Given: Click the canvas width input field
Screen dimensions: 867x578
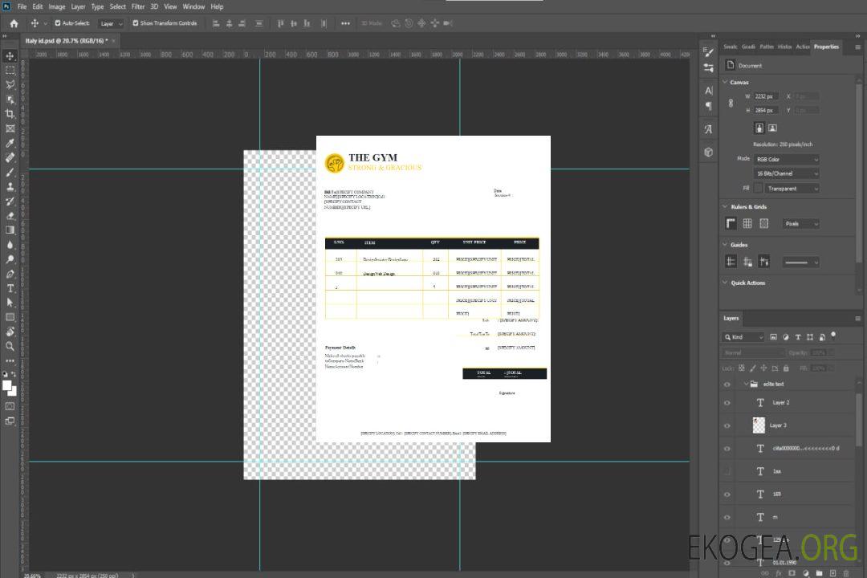Looking at the screenshot, I should point(767,96).
